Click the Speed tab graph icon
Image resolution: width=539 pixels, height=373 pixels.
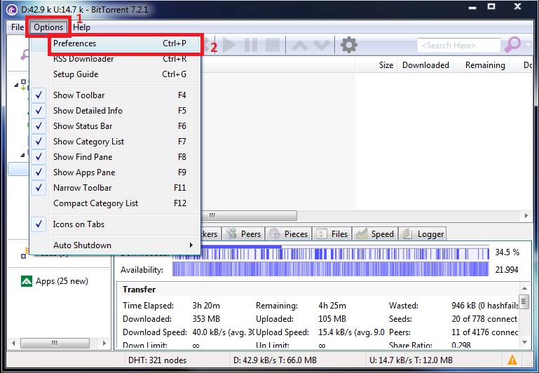362,233
